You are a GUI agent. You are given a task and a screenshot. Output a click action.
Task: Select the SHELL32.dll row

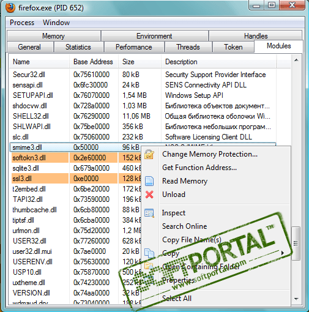(143, 116)
